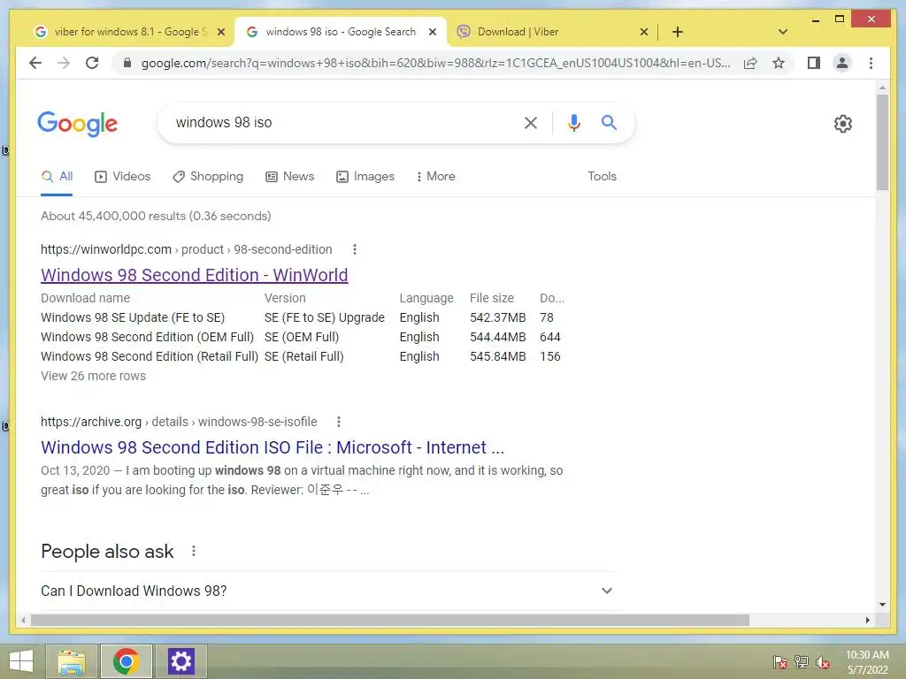906x679 pixels.
Task: Clear the search box with the X
Action: point(531,122)
